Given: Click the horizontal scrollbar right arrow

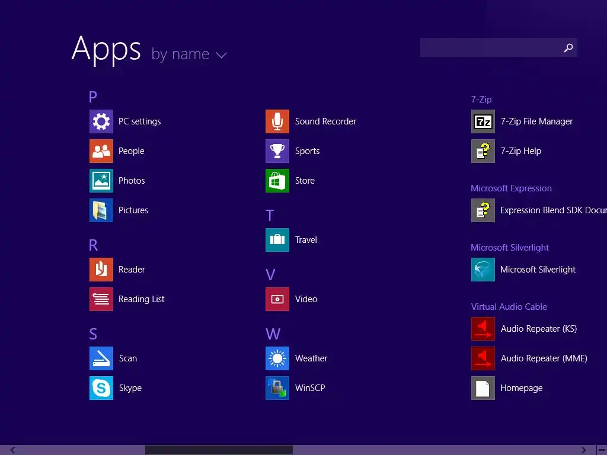Looking at the screenshot, I should [583, 450].
